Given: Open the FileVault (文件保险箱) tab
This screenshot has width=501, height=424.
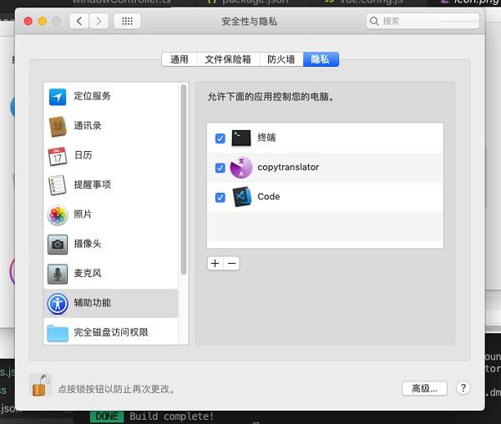Looking at the screenshot, I should tap(228, 59).
